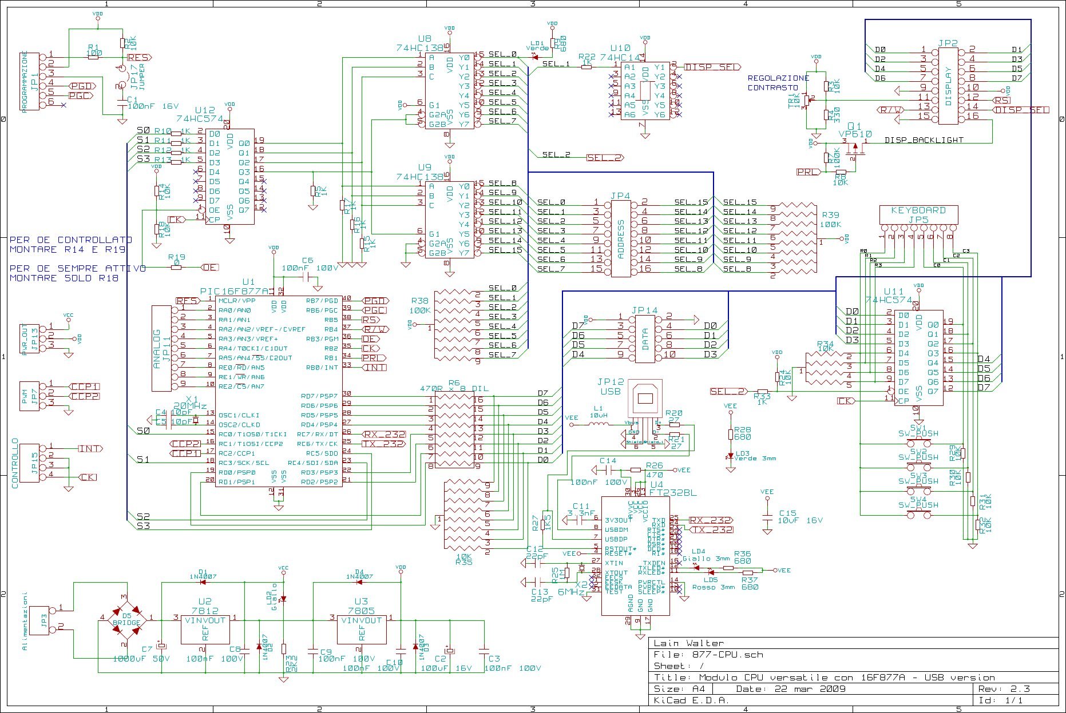Select the JP14 DATA connector body
1066x713 pixels.
coord(645,338)
